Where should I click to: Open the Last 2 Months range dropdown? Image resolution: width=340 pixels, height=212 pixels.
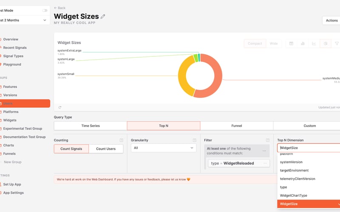click(x=23, y=20)
